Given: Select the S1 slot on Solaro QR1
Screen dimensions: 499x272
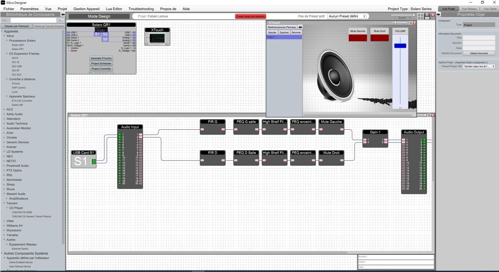Looking at the screenshot, I should click(x=97, y=34).
